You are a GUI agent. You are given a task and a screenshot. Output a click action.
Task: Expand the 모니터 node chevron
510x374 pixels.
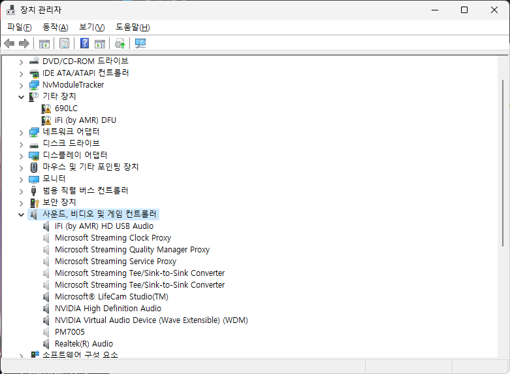click(x=21, y=180)
